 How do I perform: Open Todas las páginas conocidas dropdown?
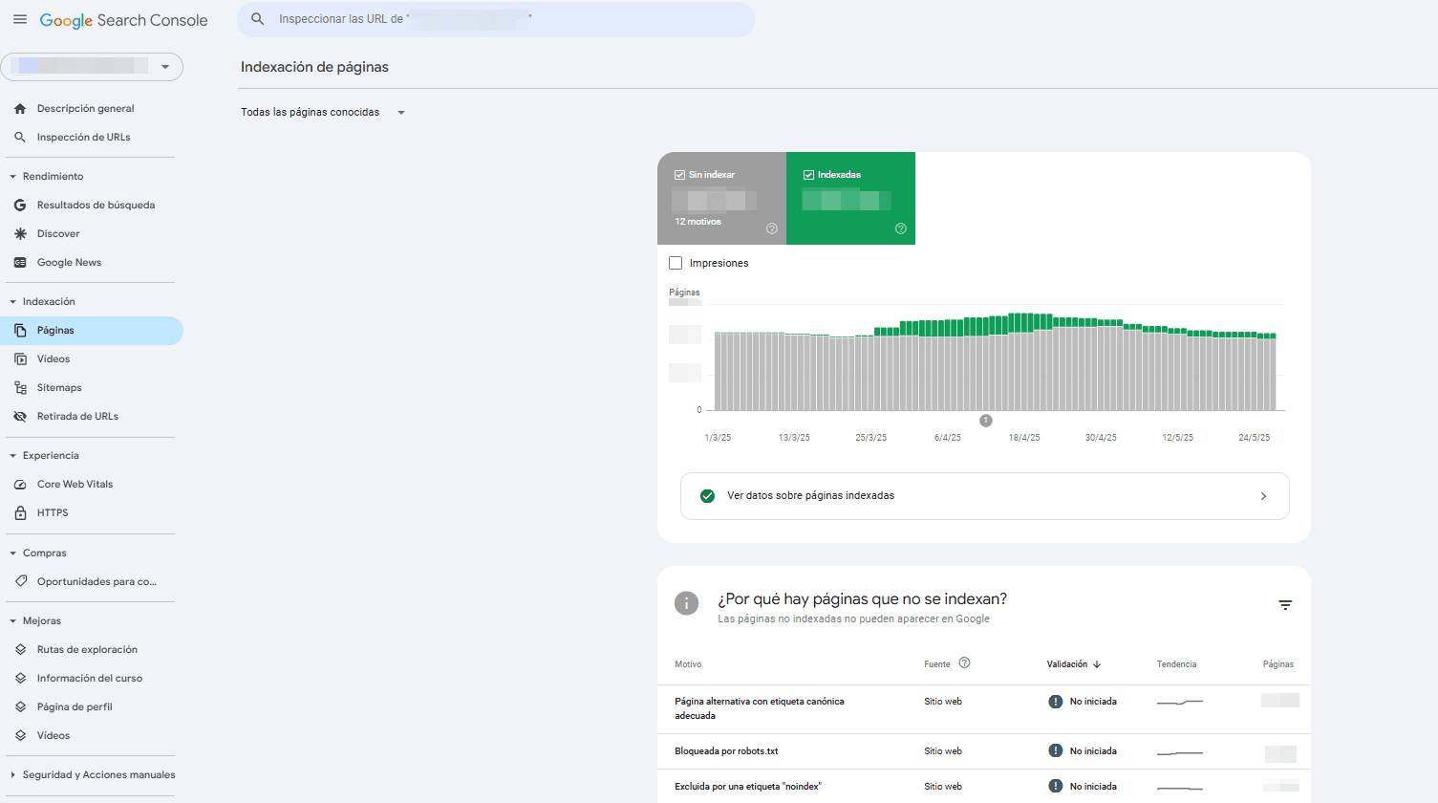(323, 113)
